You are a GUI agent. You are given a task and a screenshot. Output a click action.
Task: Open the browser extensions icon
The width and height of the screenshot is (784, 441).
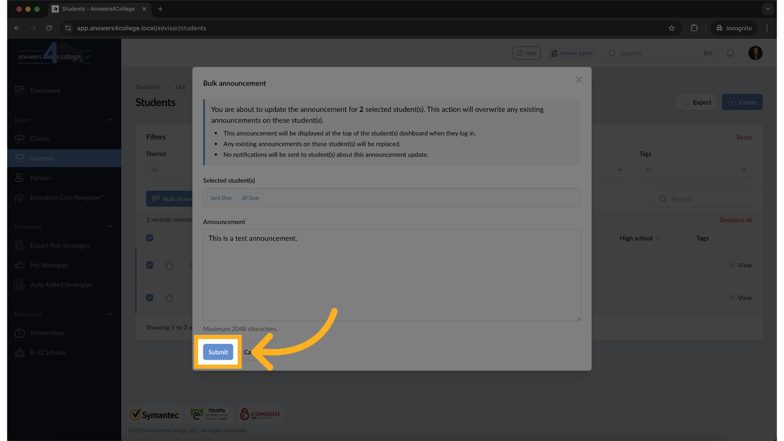pos(694,28)
